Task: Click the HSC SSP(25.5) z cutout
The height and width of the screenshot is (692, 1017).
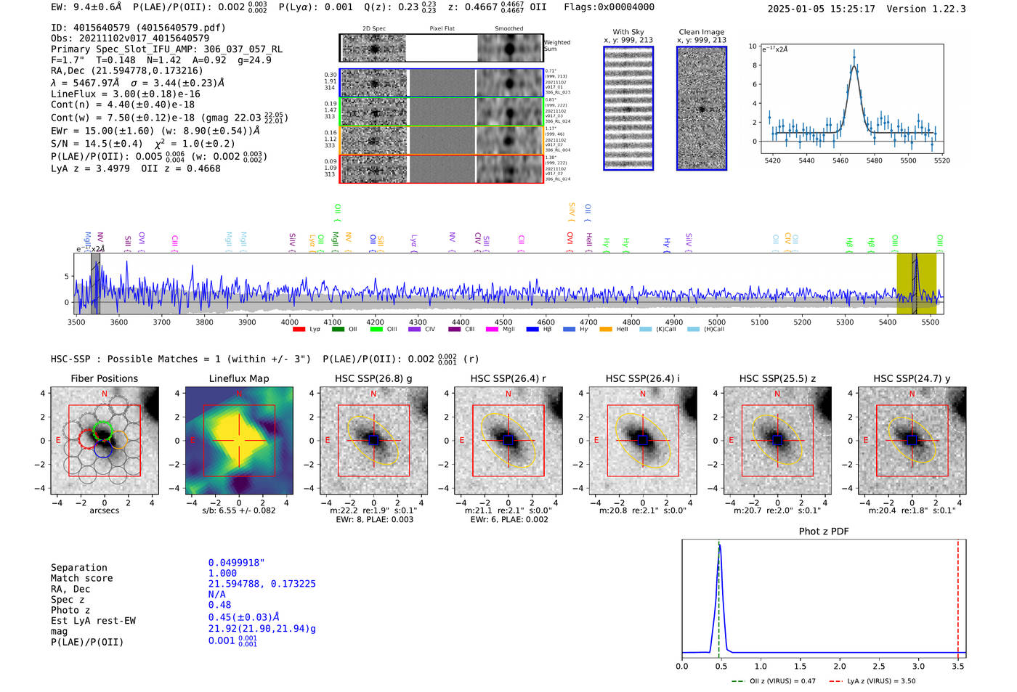Action: click(x=777, y=440)
